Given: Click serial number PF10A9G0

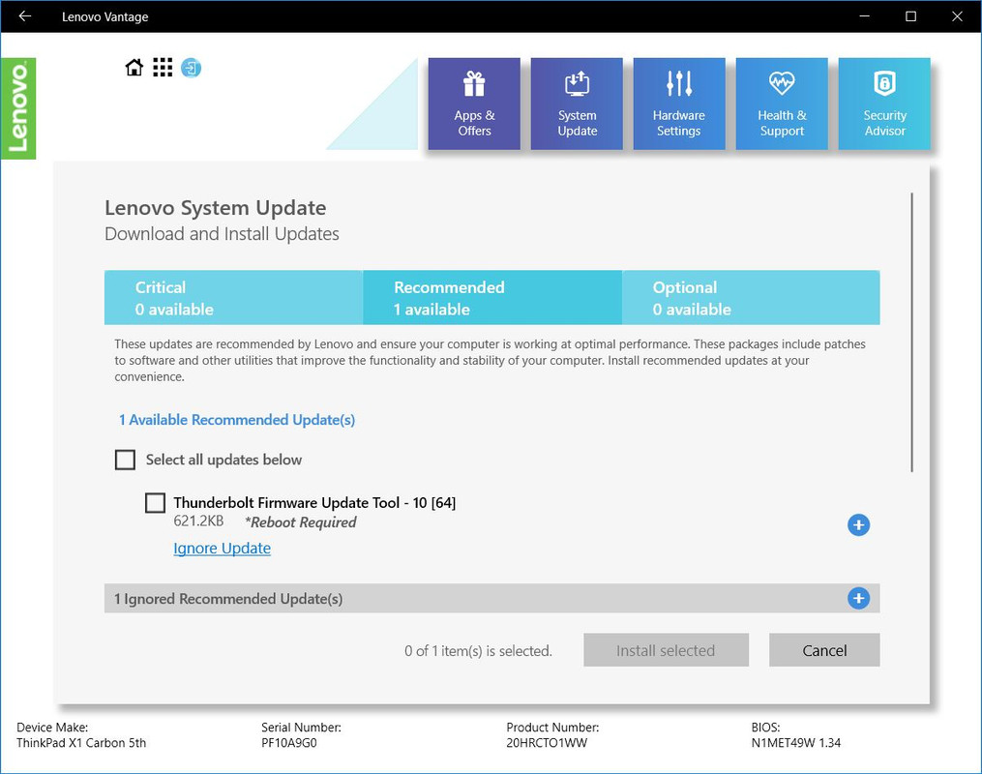Looking at the screenshot, I should tap(288, 743).
